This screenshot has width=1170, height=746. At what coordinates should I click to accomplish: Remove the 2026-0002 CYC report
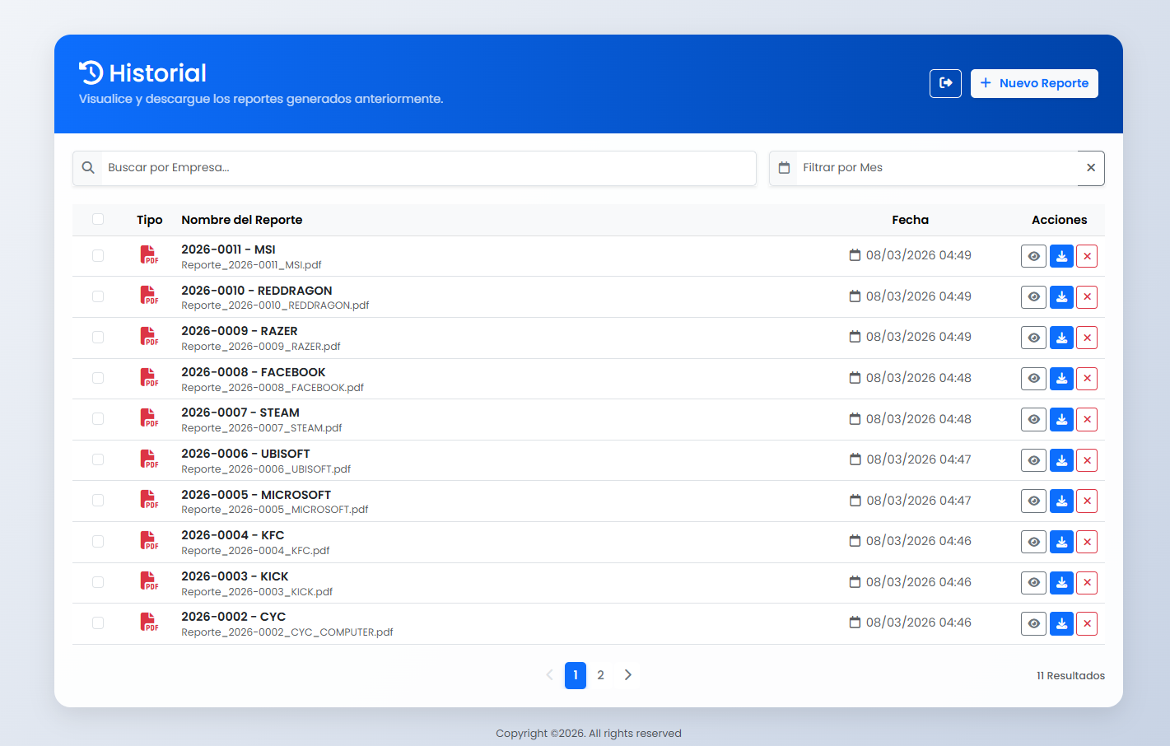[x=1087, y=623]
